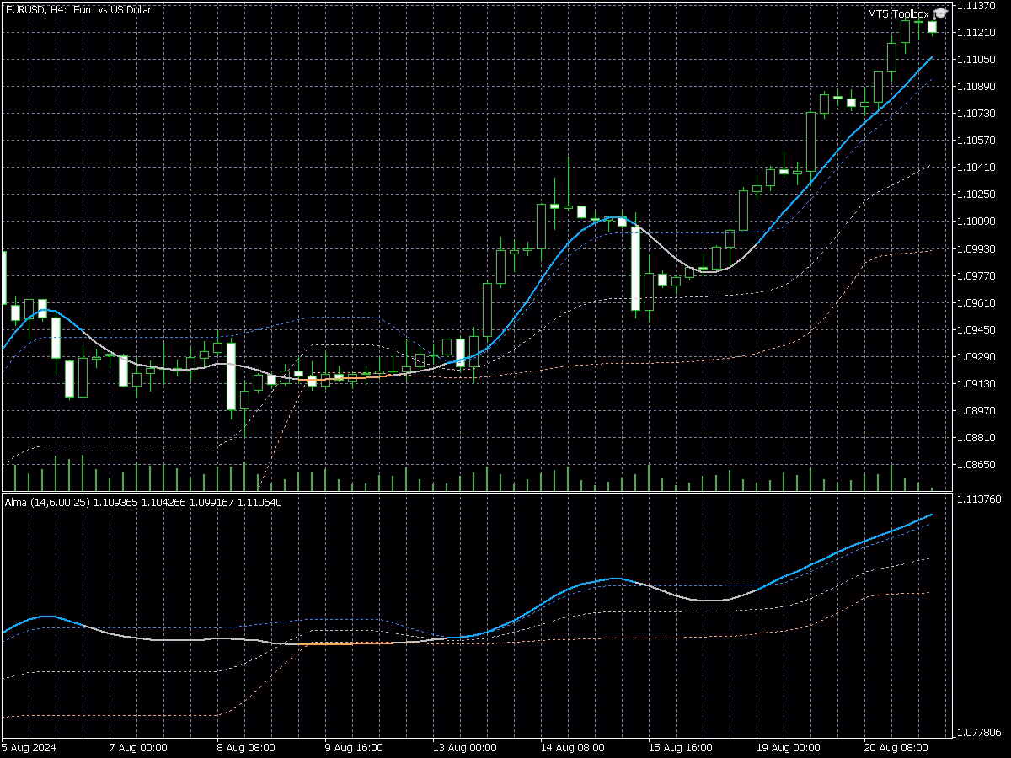1011x758 pixels.
Task: Select the 15 Aug 16:00 time label
Action: (677, 747)
